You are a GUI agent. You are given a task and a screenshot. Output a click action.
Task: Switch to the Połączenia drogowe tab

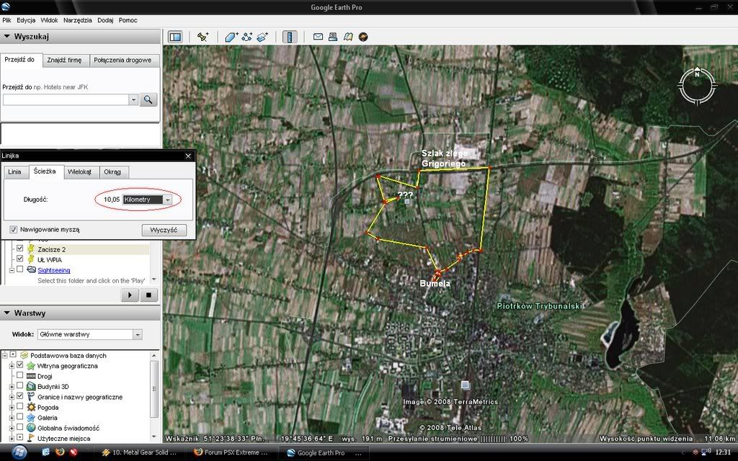click(123, 60)
